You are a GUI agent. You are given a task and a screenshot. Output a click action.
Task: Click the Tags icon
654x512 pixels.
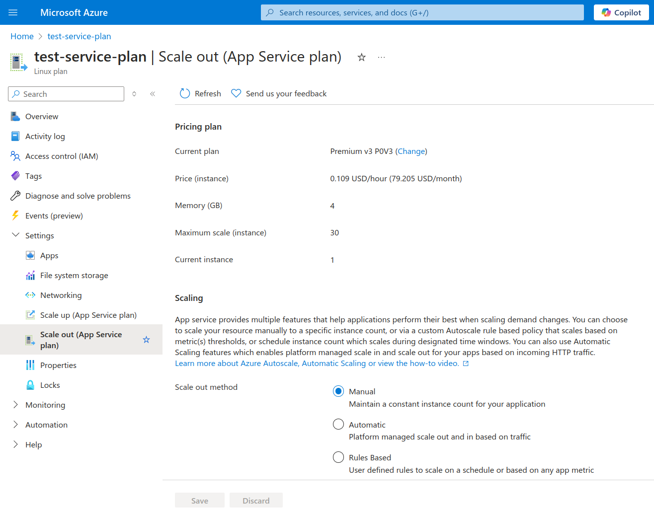click(x=15, y=176)
